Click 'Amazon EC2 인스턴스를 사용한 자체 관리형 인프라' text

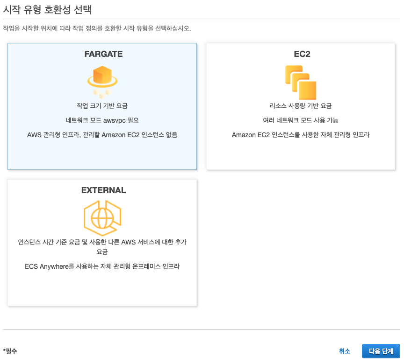[301, 135]
